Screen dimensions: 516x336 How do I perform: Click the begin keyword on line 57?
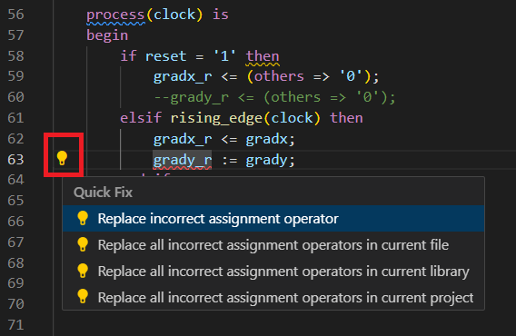click(x=107, y=35)
